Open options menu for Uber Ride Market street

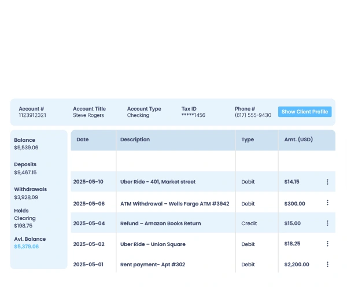pos(327,182)
